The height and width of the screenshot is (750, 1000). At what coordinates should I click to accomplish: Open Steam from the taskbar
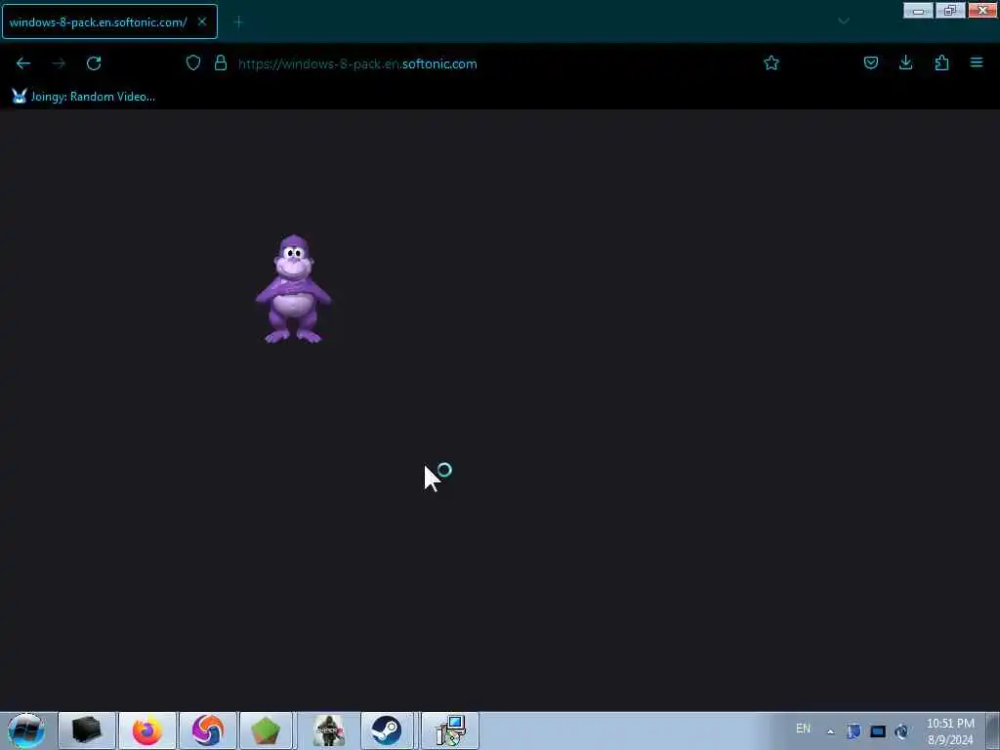pos(387,730)
